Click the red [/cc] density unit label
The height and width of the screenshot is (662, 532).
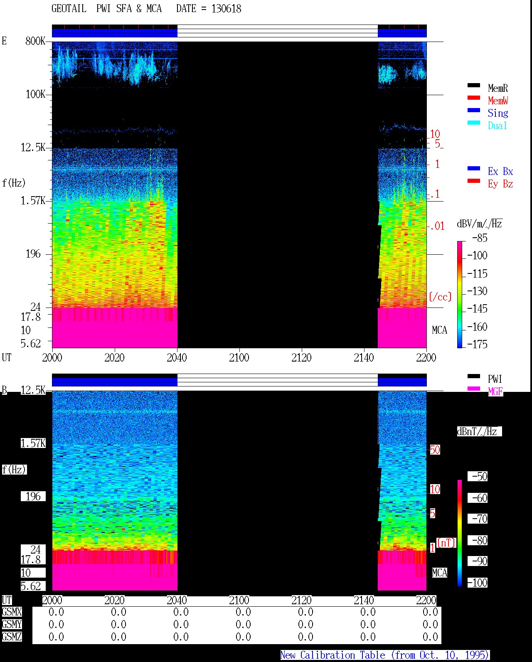pyautogui.click(x=440, y=297)
